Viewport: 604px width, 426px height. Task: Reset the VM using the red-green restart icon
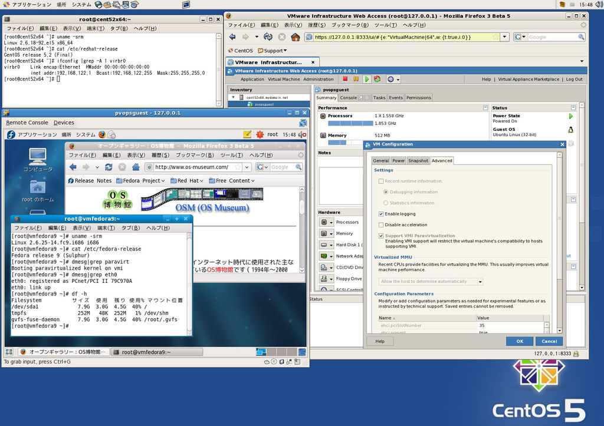(377, 79)
